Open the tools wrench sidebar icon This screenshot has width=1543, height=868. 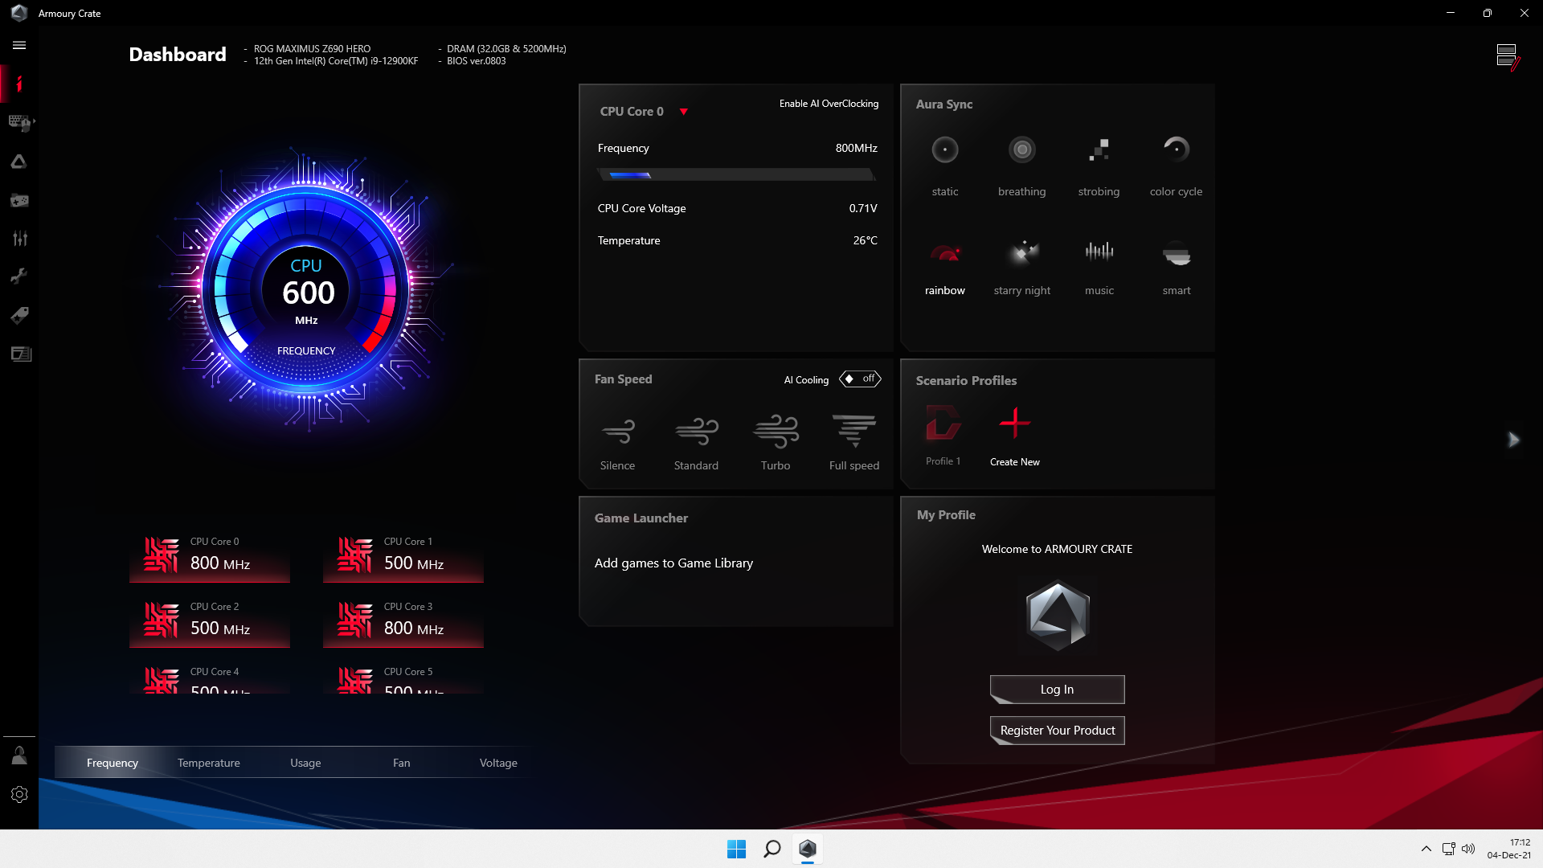(19, 276)
